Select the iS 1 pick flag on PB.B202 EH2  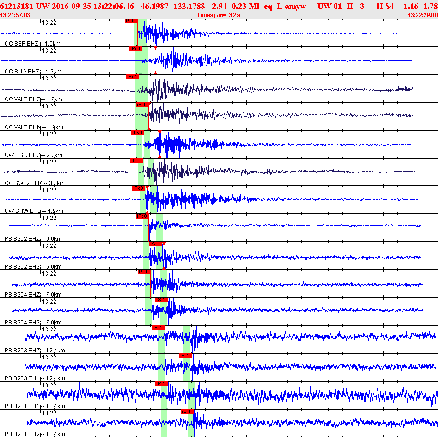tap(156, 244)
